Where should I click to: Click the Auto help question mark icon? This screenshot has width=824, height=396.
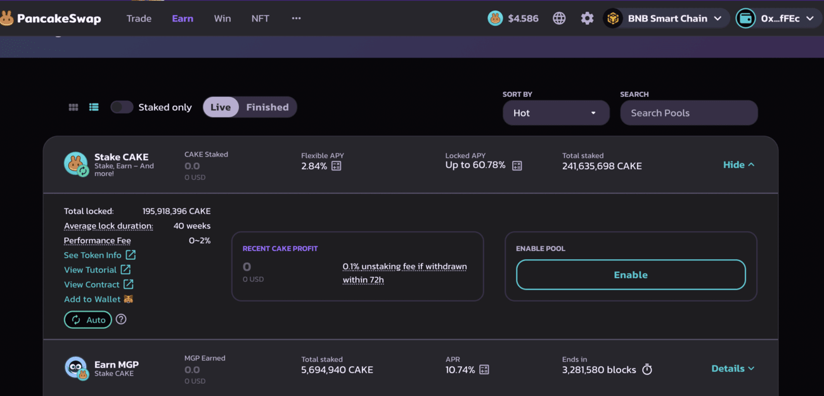click(x=121, y=319)
